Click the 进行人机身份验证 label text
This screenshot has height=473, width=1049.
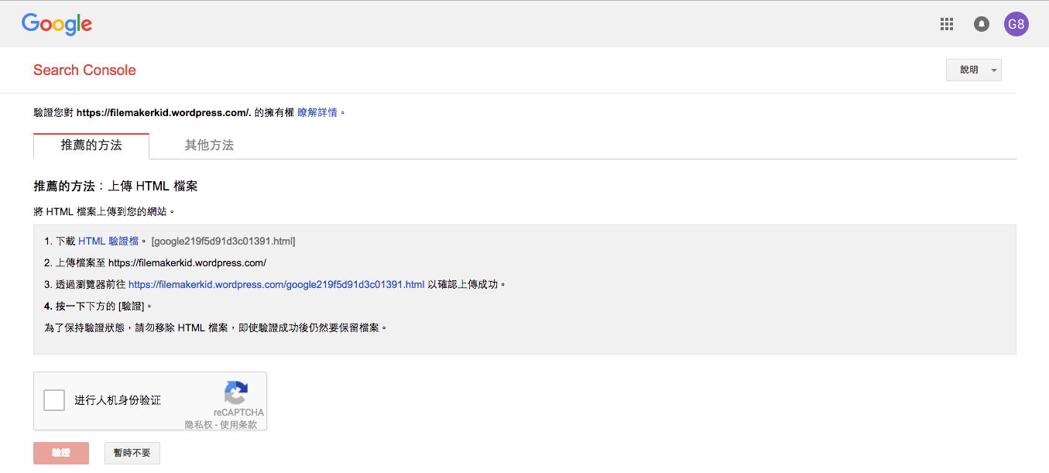click(x=118, y=400)
